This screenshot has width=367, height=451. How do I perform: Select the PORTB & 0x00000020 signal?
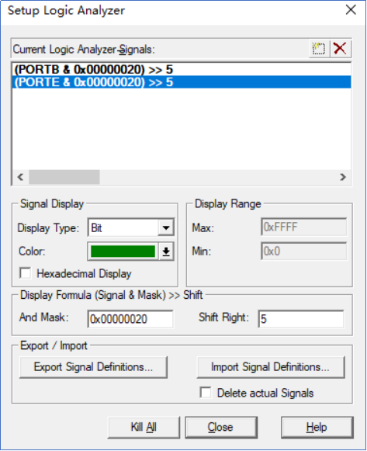pyautogui.click(x=182, y=69)
